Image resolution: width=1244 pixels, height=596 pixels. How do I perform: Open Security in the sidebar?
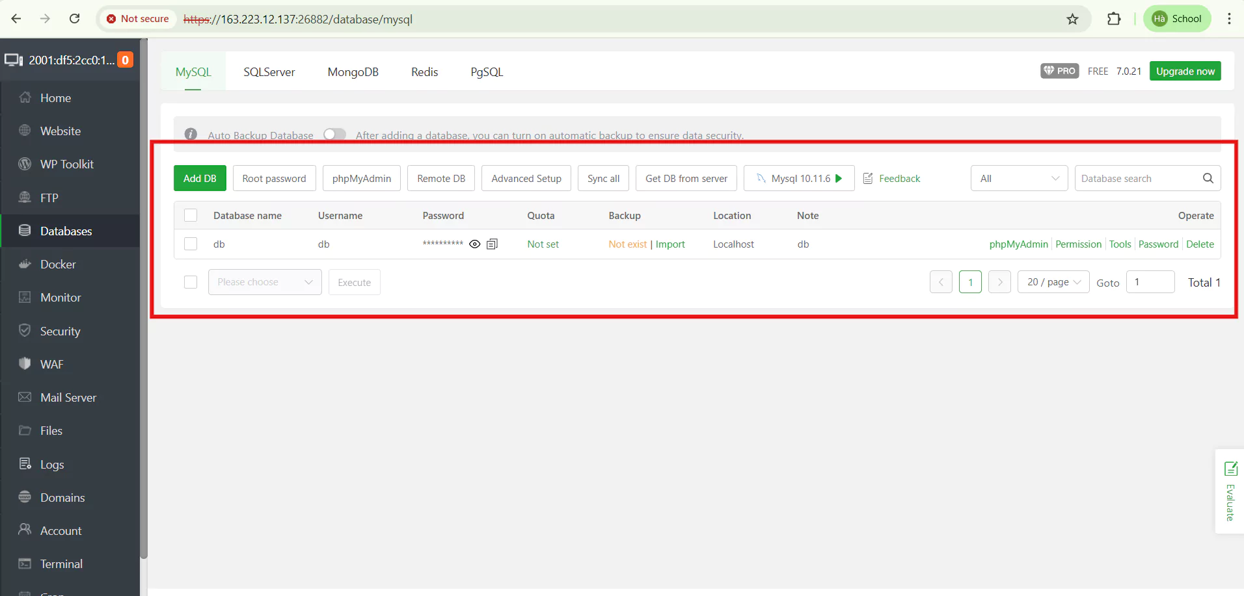[70, 331]
